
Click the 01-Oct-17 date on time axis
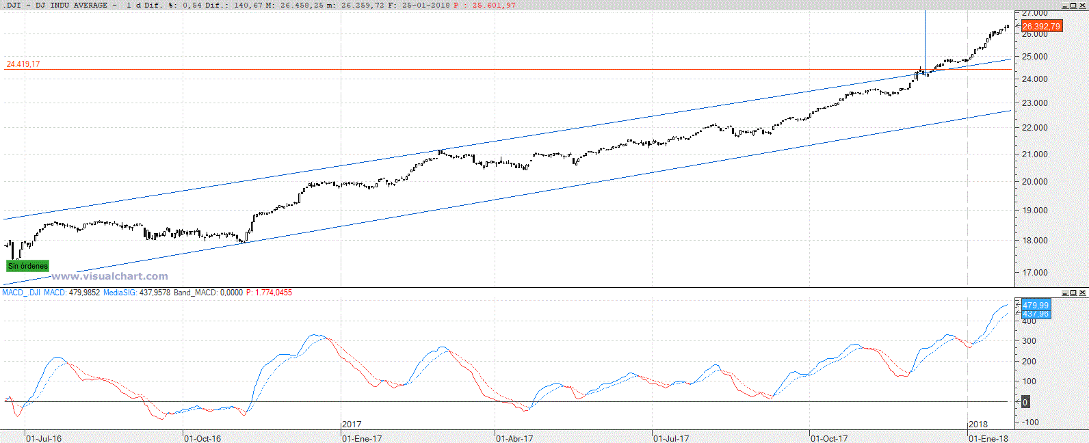[829, 438]
